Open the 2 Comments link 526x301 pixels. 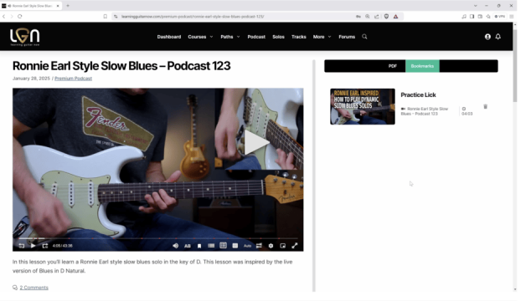coord(34,288)
